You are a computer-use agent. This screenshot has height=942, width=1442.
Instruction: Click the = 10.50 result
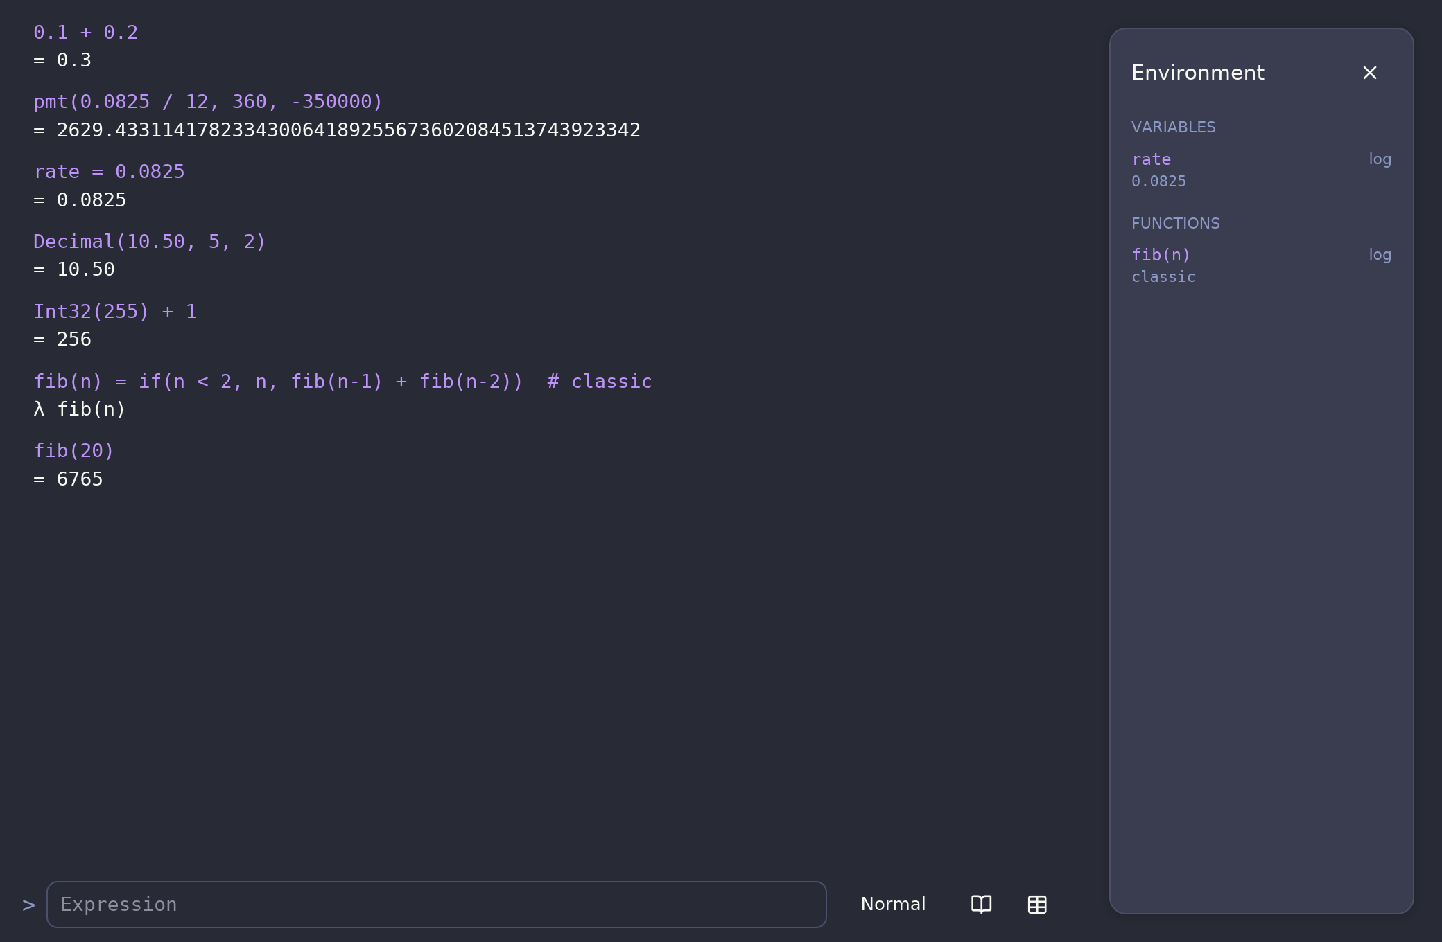tap(74, 269)
